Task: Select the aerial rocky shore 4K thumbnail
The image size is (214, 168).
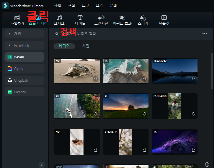Action: click(x=126, y=71)
